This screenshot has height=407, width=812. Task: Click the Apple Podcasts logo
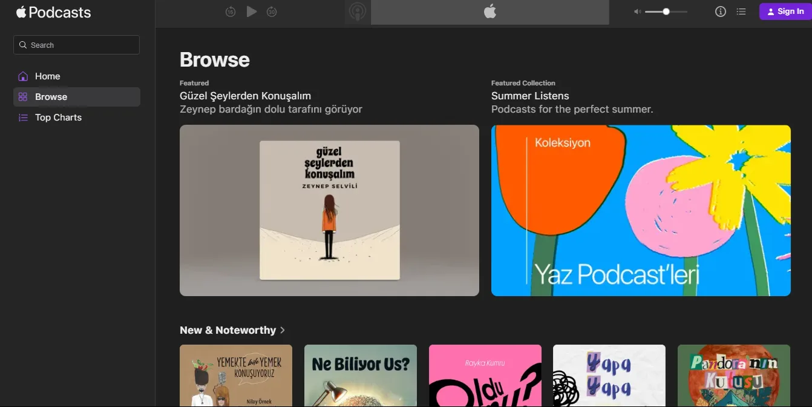(x=53, y=12)
